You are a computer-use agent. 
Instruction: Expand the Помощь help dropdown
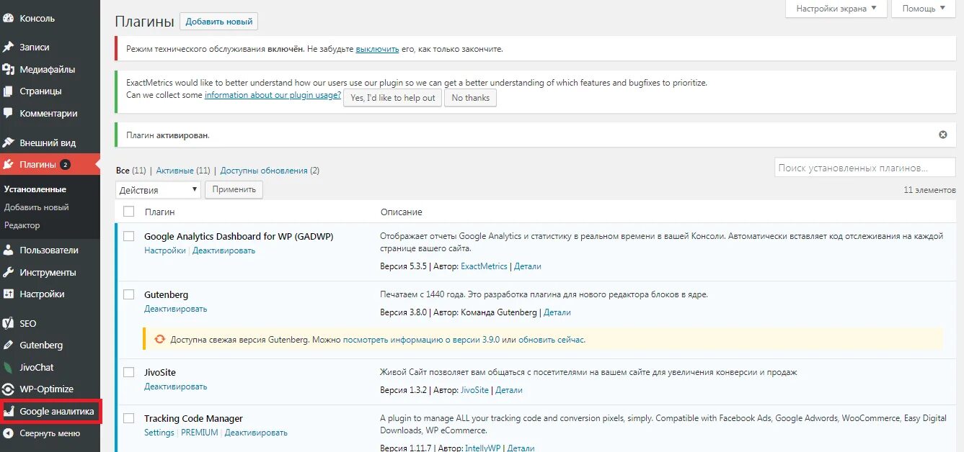pos(924,9)
